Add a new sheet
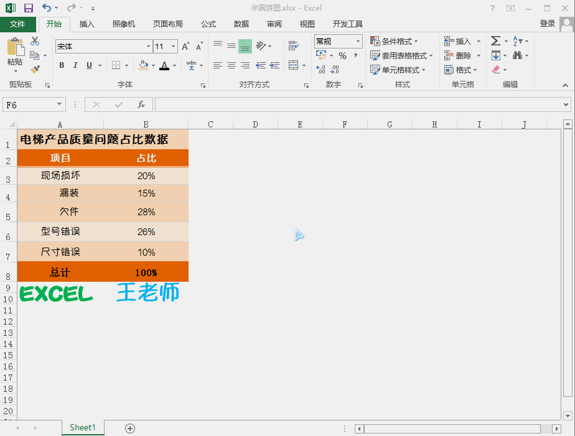This screenshot has width=575, height=436. tap(130, 428)
